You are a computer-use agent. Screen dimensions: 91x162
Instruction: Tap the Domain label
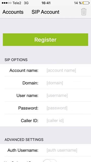pos(30,83)
